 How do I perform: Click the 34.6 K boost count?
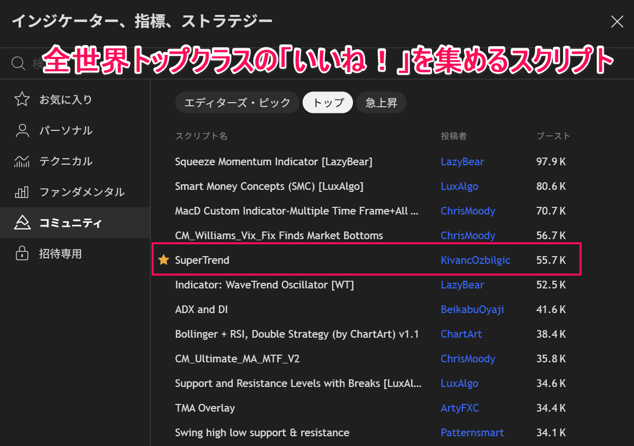551,383
